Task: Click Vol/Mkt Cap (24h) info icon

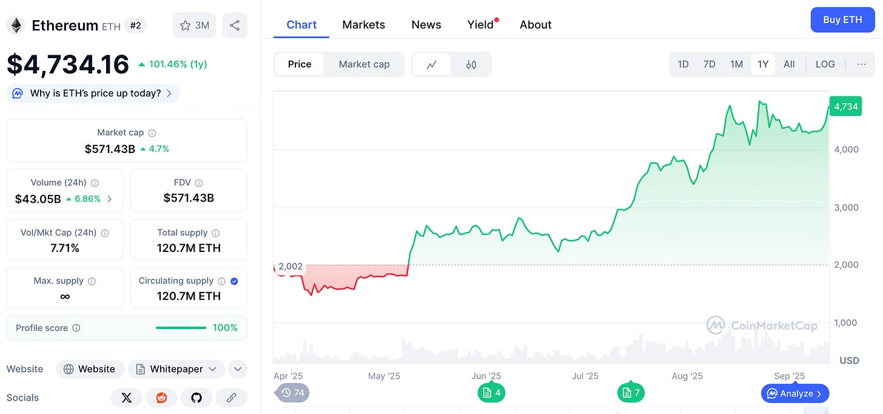Action: coord(105,233)
